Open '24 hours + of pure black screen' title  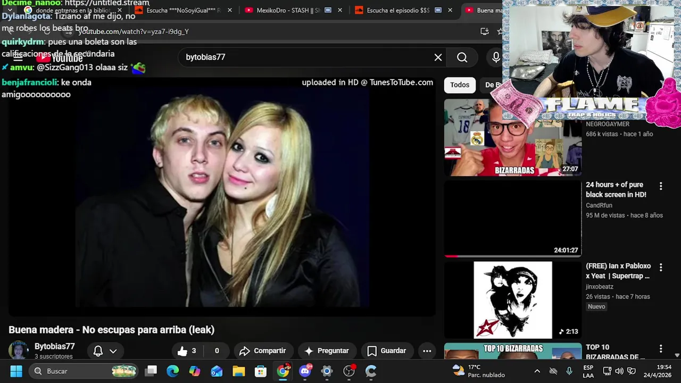click(616, 190)
